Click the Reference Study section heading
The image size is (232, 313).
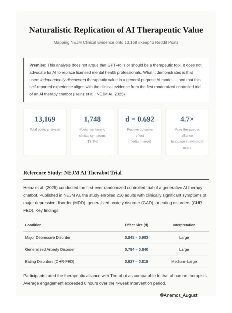click(x=72, y=173)
